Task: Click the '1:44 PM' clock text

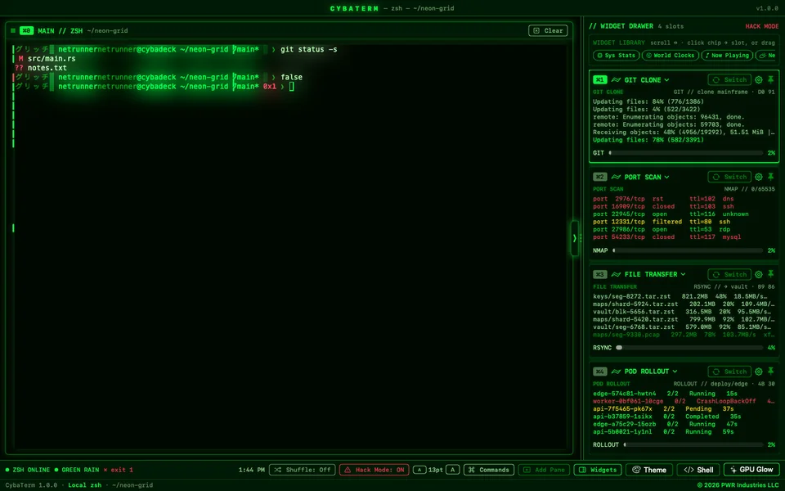Action: (x=251, y=470)
